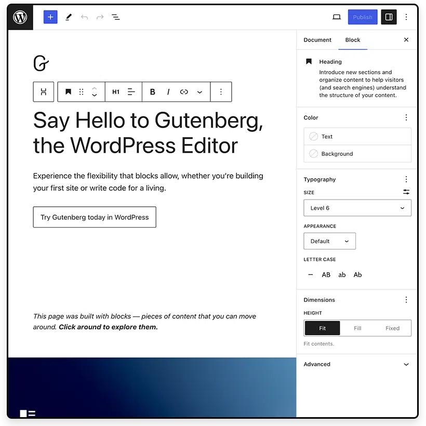Toggle bold formatting
Viewport: 426px width, 426px height.
(x=152, y=92)
